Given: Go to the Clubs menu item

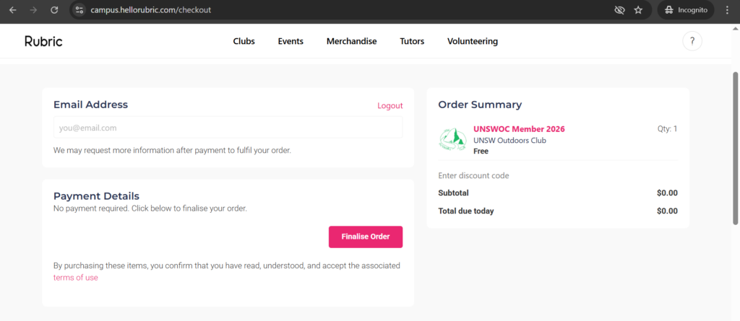Looking at the screenshot, I should coord(244,41).
